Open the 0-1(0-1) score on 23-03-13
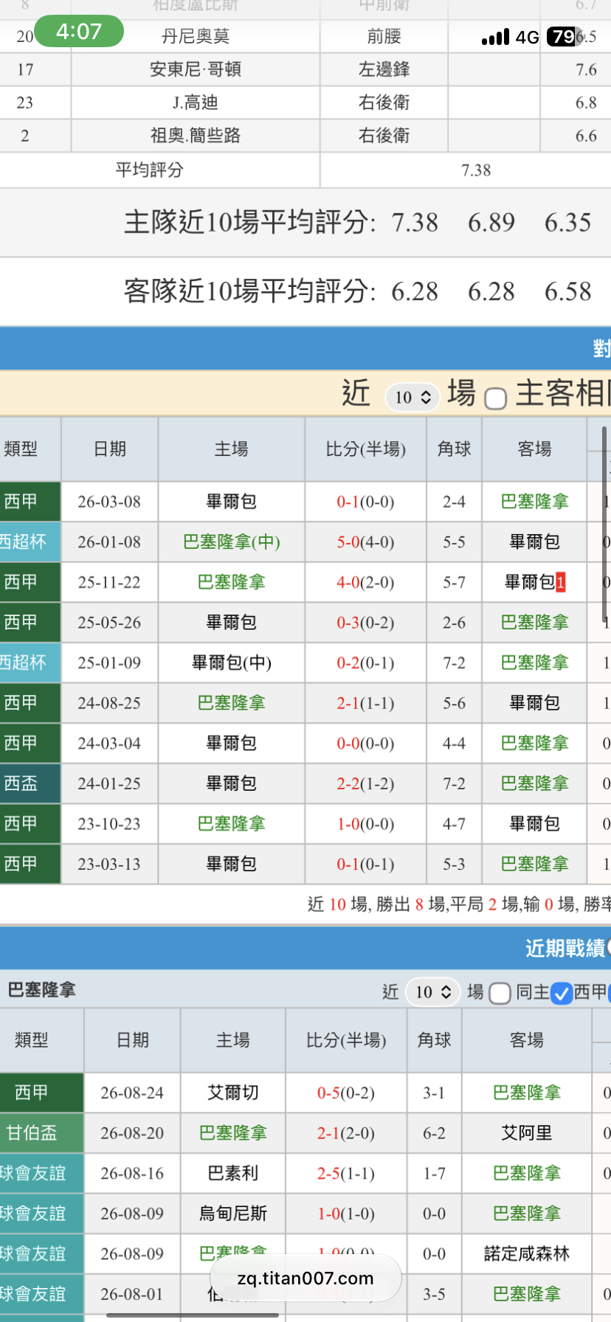 365,864
